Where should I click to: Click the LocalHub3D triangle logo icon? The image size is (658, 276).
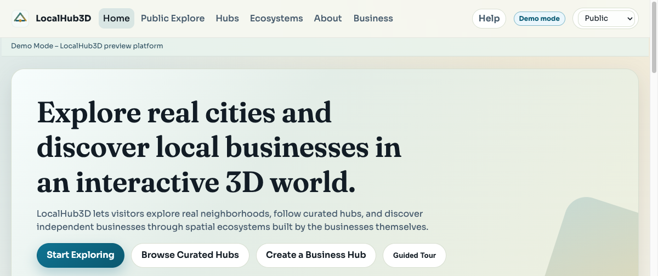pos(20,19)
